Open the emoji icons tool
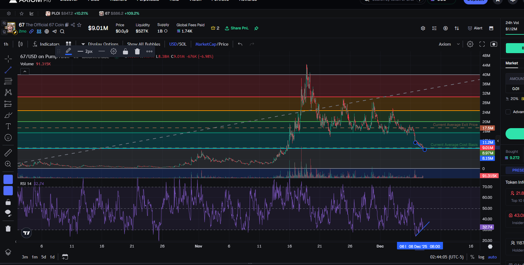Image resolution: width=524 pixels, height=265 pixels. [x=8, y=137]
